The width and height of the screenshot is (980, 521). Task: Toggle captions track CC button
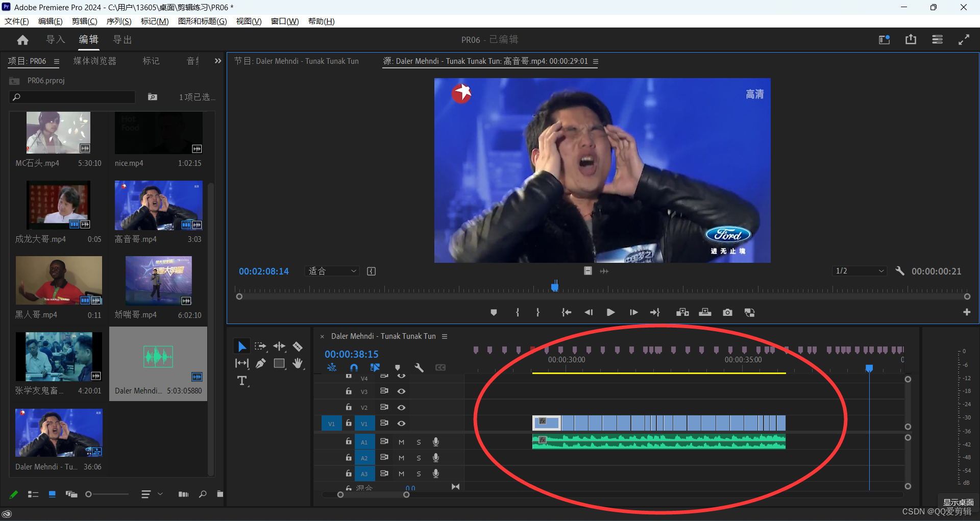click(440, 367)
